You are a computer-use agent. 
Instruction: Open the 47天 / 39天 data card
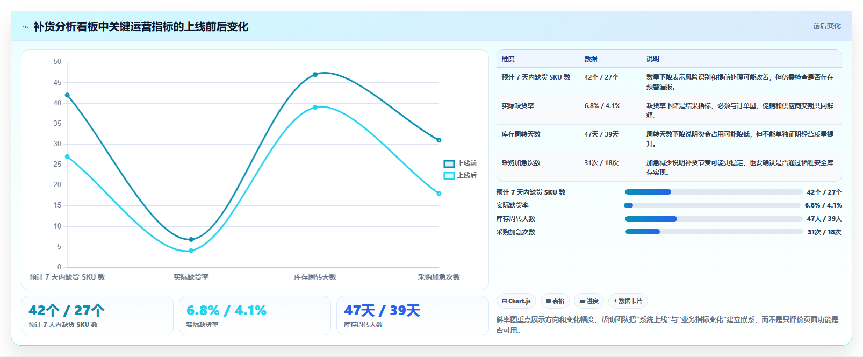pos(412,316)
